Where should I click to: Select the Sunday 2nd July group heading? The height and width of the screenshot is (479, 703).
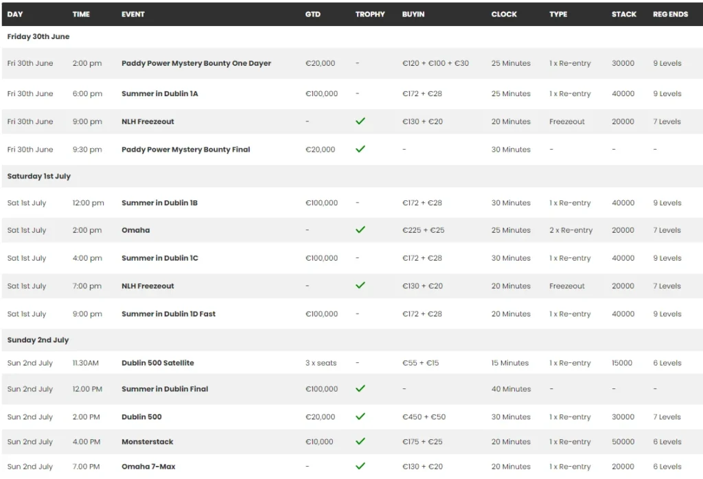[38, 340]
